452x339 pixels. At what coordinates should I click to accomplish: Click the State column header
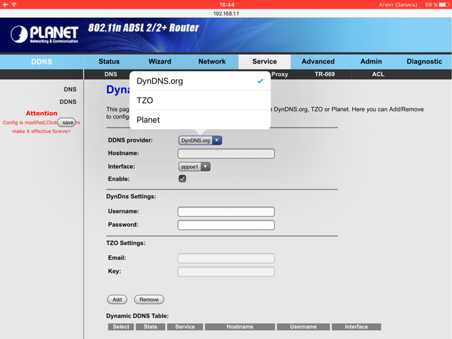click(150, 327)
